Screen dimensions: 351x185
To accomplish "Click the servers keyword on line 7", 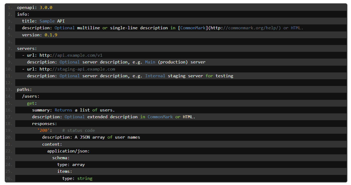I will [26, 48].
